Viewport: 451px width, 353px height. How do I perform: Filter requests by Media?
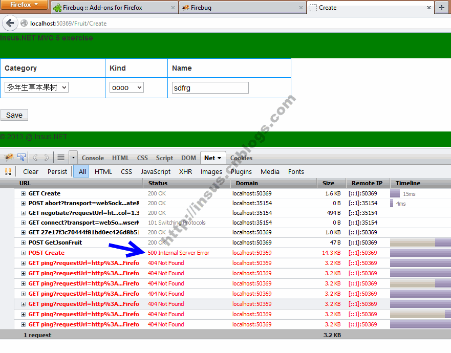(x=270, y=171)
